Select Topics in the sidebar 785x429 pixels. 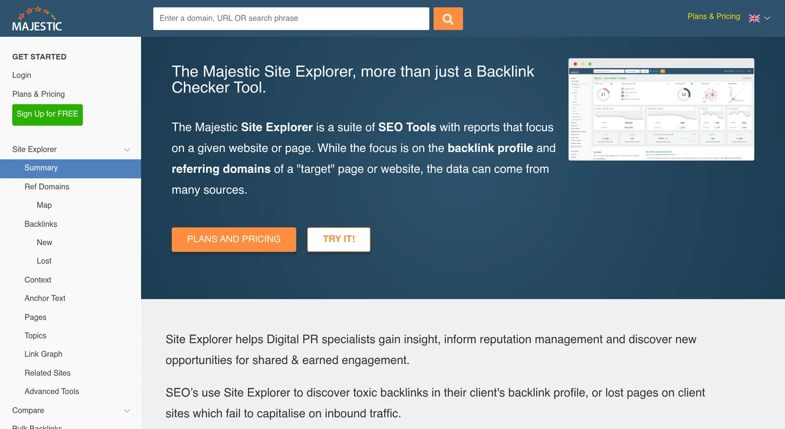36,336
